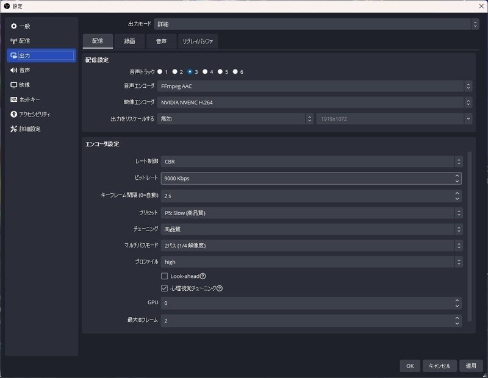Viewport: 488px width, 378px height.
Task: Decrease the 最大Bフレーム value
Action: [x=457, y=323]
